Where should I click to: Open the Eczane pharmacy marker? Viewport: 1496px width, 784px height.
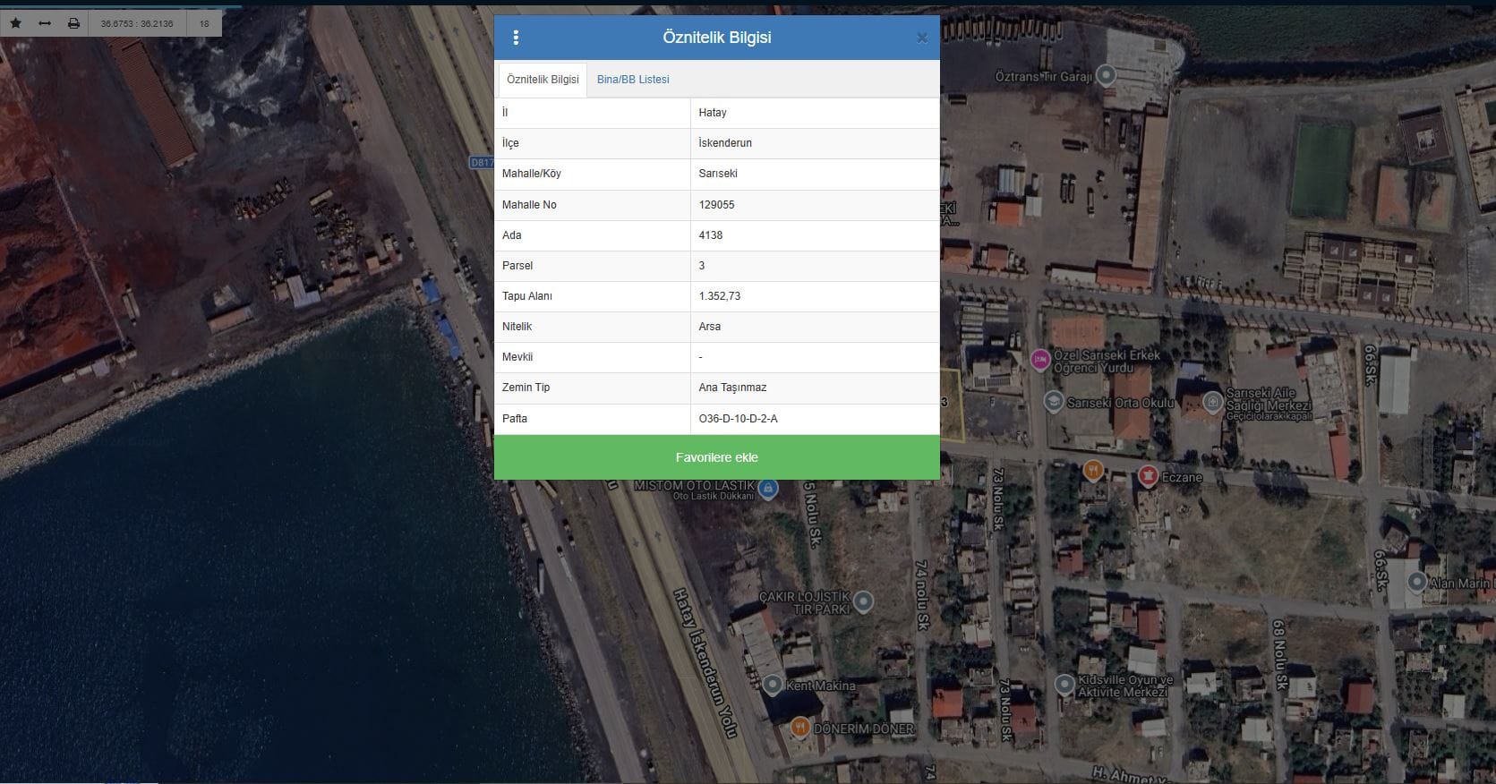[x=1147, y=475]
